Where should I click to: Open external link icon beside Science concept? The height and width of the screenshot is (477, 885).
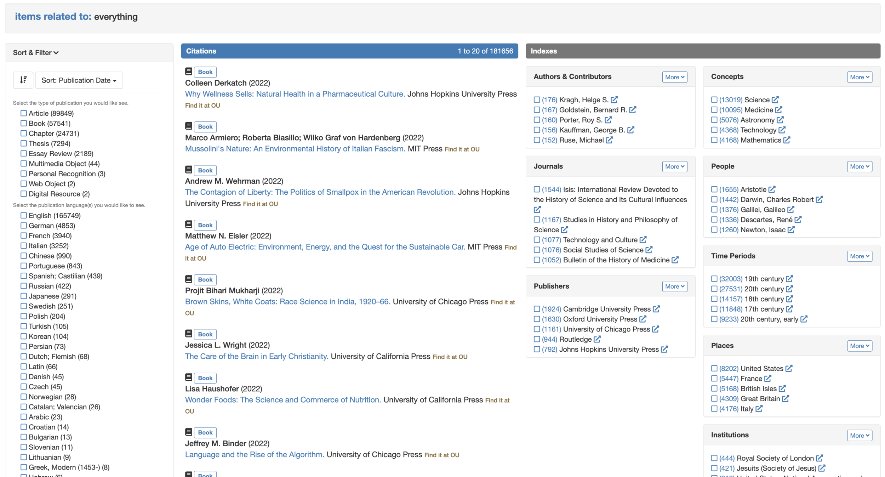coord(775,100)
